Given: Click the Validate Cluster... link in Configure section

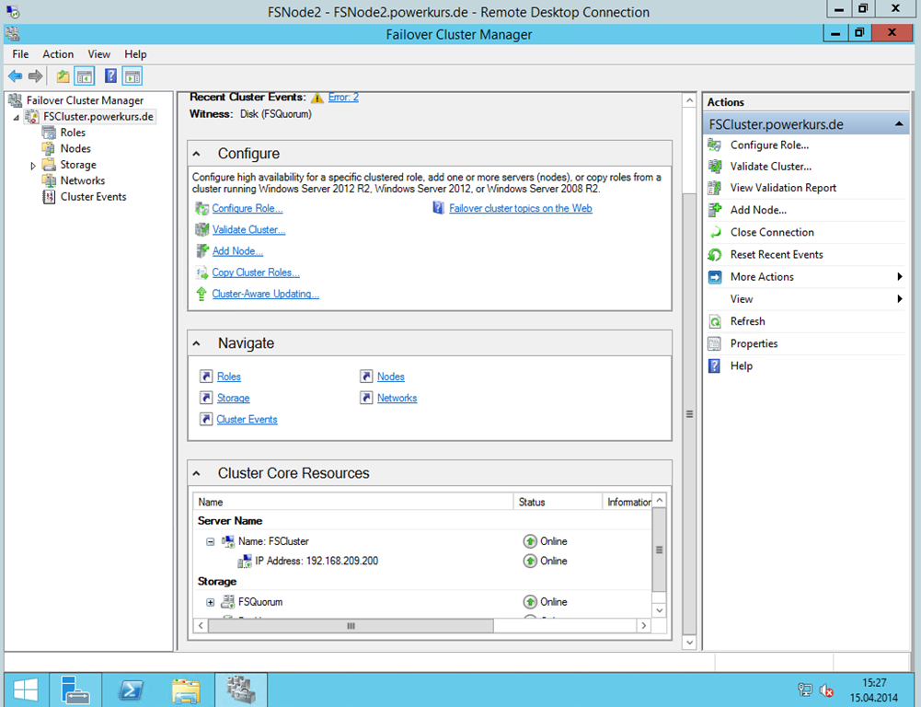Looking at the screenshot, I should (249, 230).
